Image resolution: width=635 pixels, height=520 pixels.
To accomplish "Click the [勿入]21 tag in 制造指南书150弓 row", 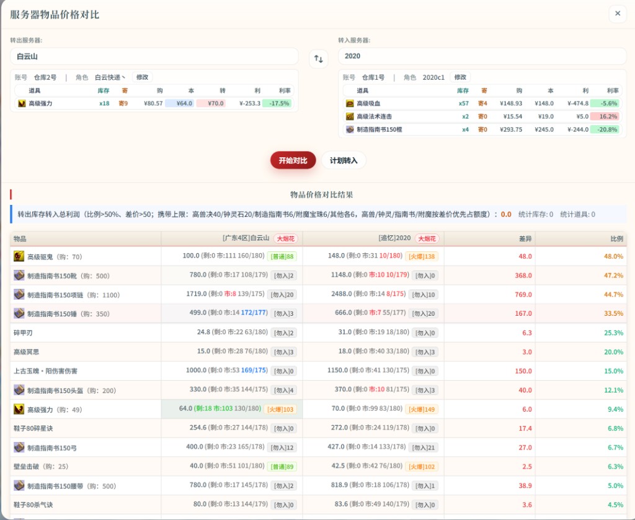I will 423,448.
